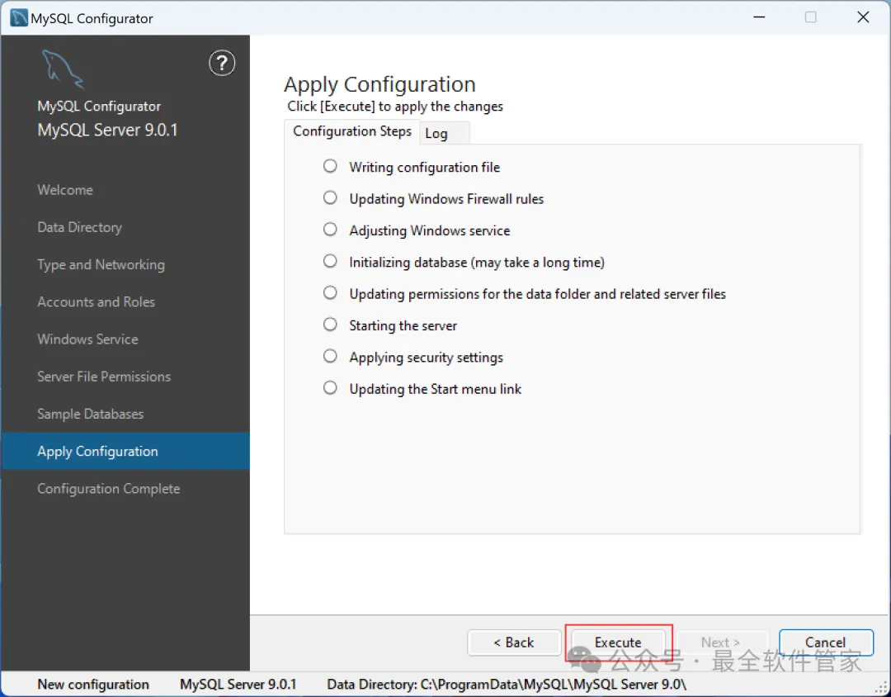This screenshot has width=891, height=697.
Task: Click the disabled Next button
Action: (x=721, y=642)
